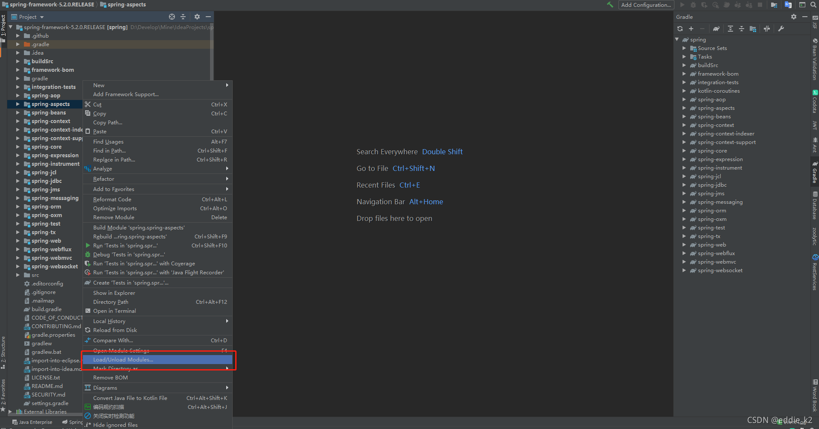Click 关闭实时检测功能 menu entry
The image size is (819, 429).
(x=157, y=416)
